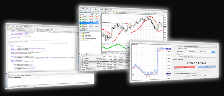Open View menu in MetaTrader terminal

[x=87, y=9]
